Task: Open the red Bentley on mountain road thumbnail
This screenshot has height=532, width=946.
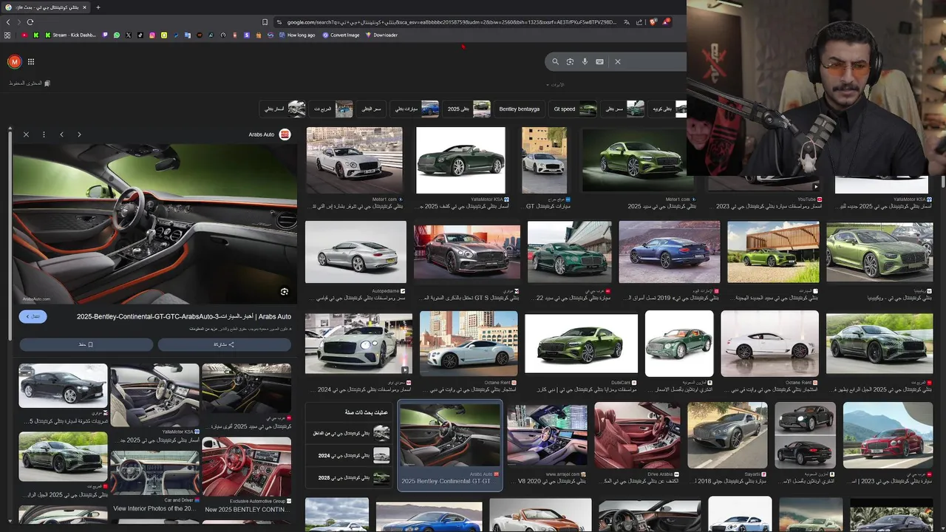Action: pyautogui.click(x=888, y=435)
